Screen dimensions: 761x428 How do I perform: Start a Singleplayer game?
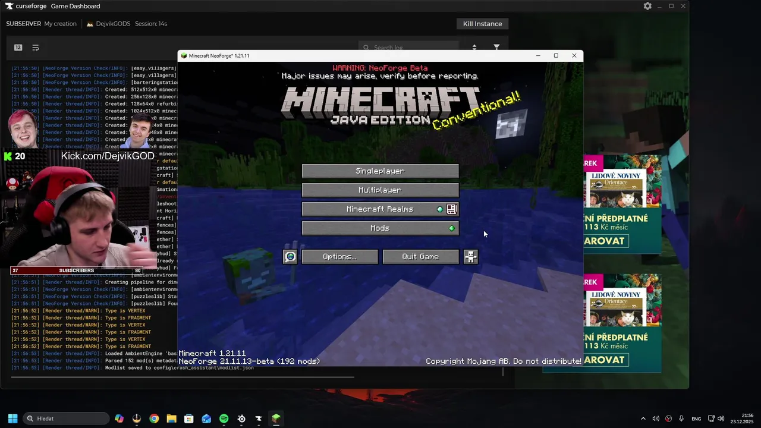pos(380,171)
